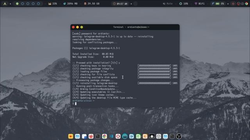Open the python-style blue white dock icon
Image resolution: width=250 pixels, height=140 pixels.
coord(84,136)
